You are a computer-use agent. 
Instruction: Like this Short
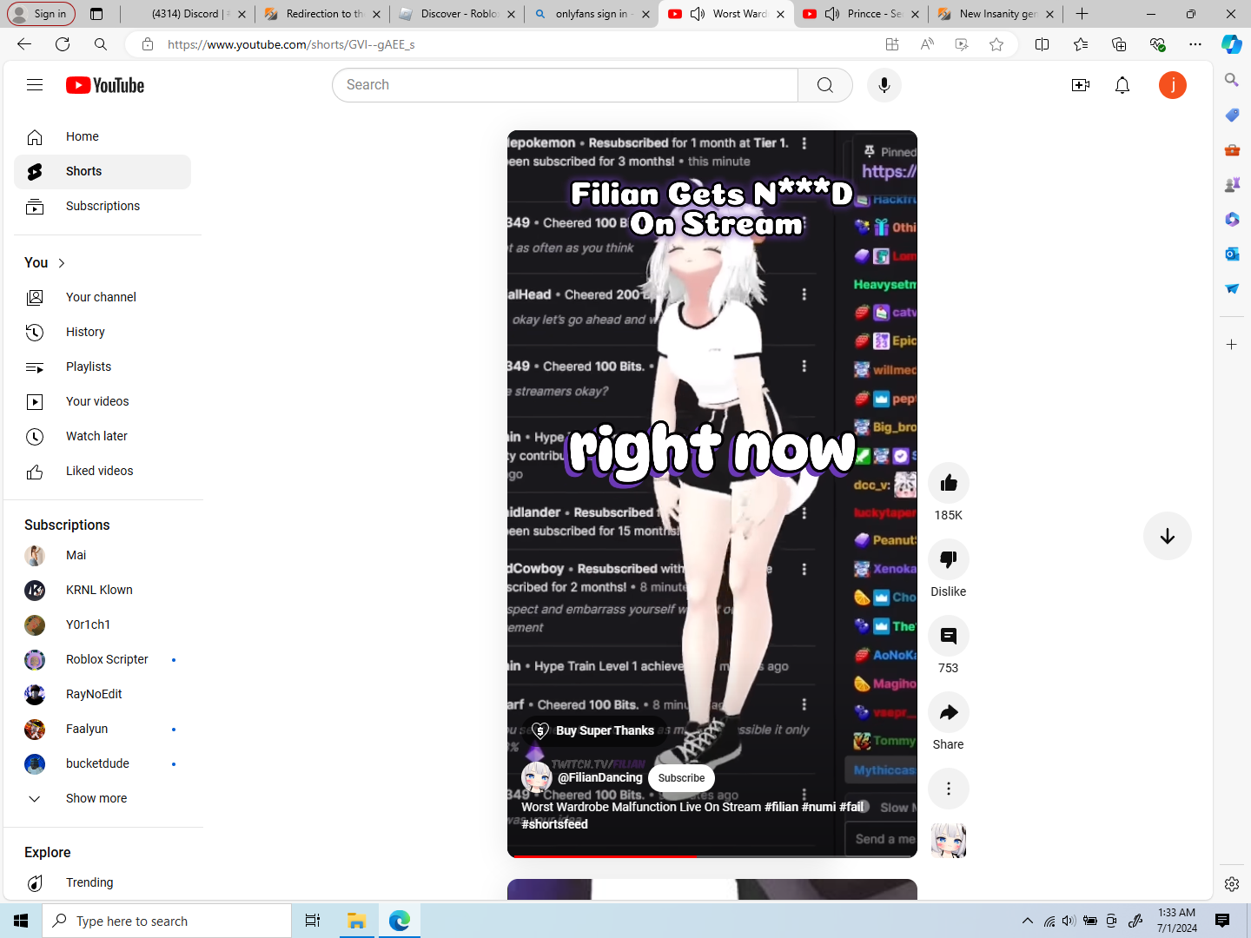tap(949, 483)
